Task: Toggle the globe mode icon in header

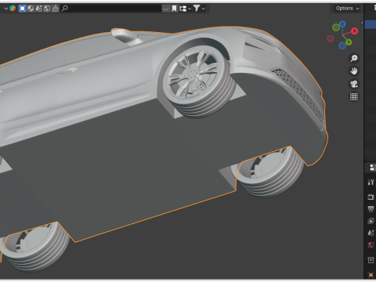Action: click(47, 9)
